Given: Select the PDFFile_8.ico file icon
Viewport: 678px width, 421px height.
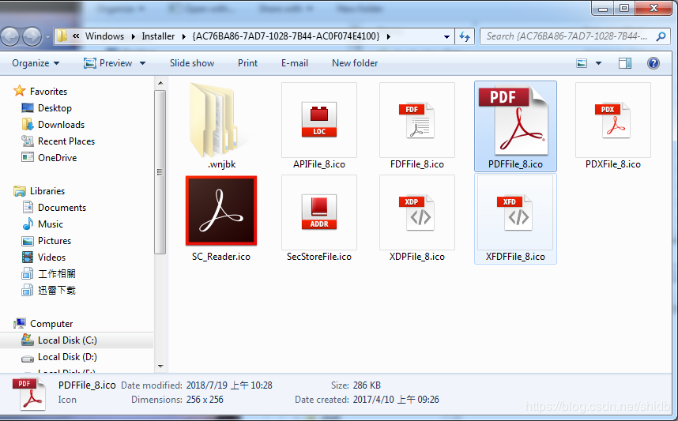Looking at the screenshot, I should 515,120.
